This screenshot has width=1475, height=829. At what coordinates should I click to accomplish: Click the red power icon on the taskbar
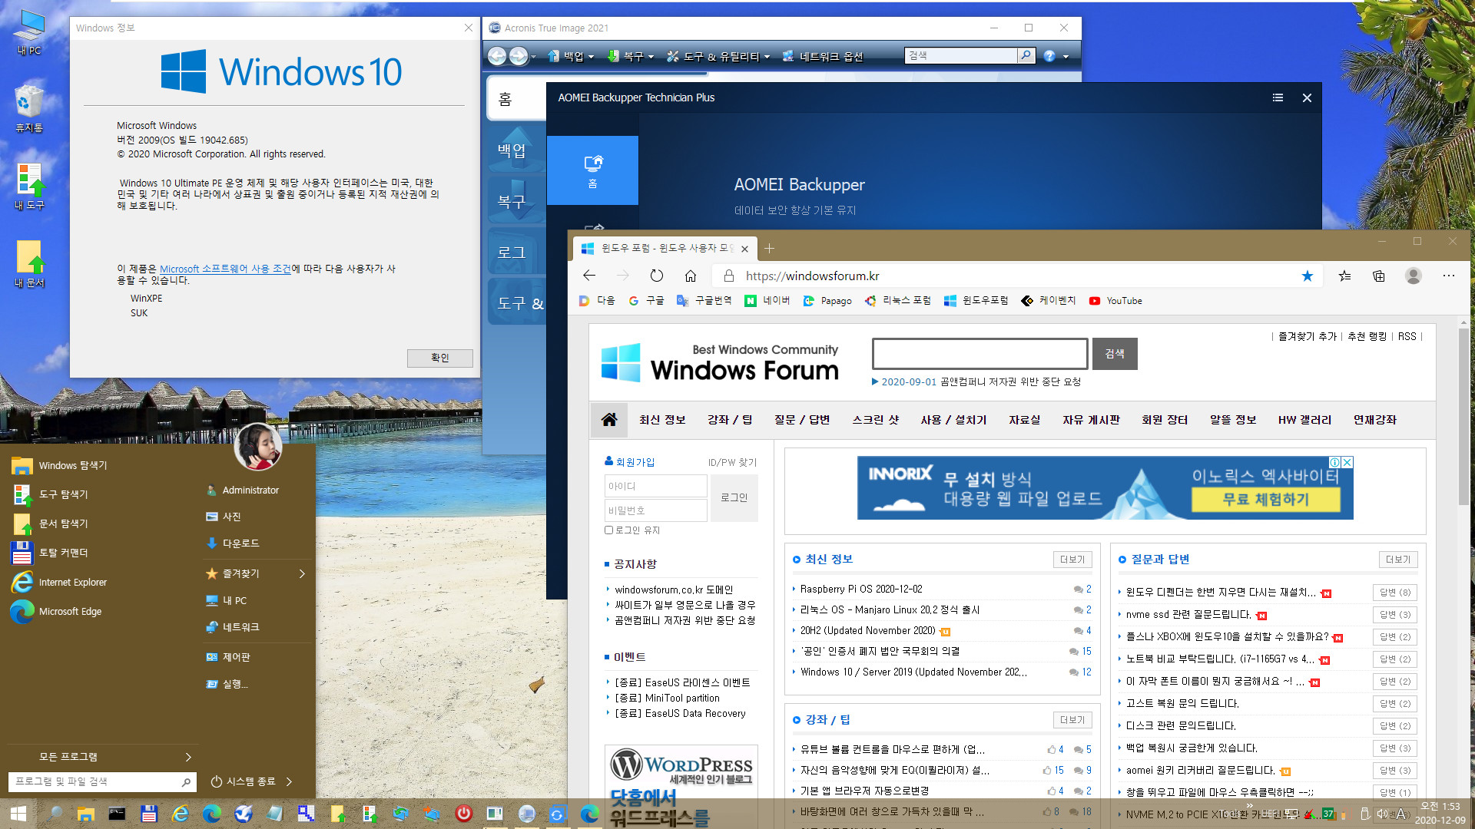463,814
